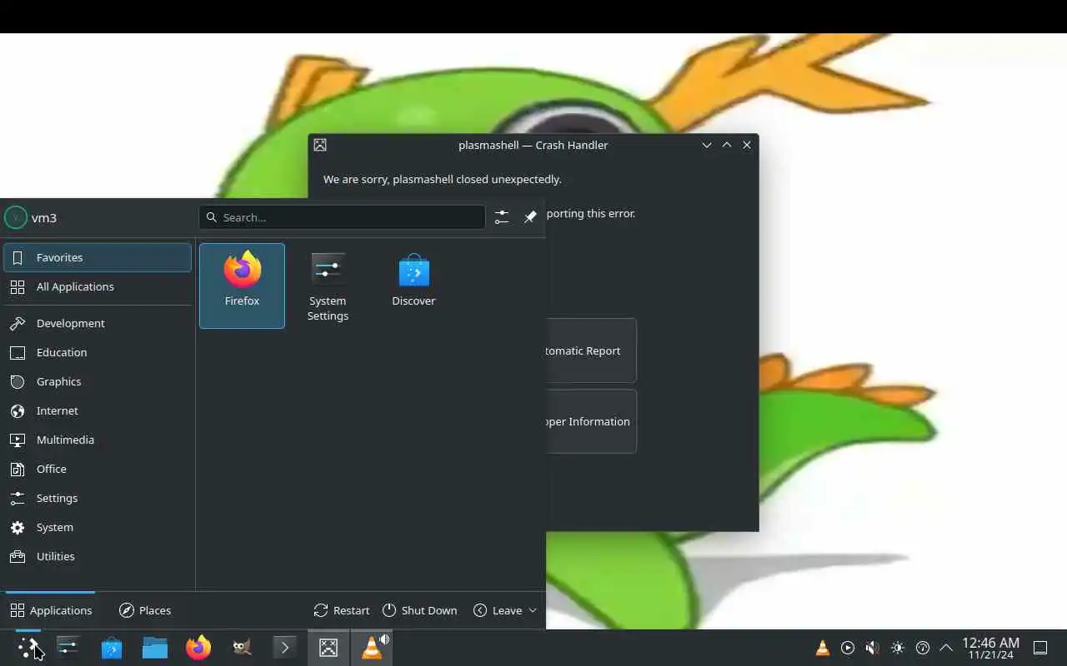Screen dimensions: 1067x666
Task: Open Firefox from the Favorites grid
Action: 242,286
